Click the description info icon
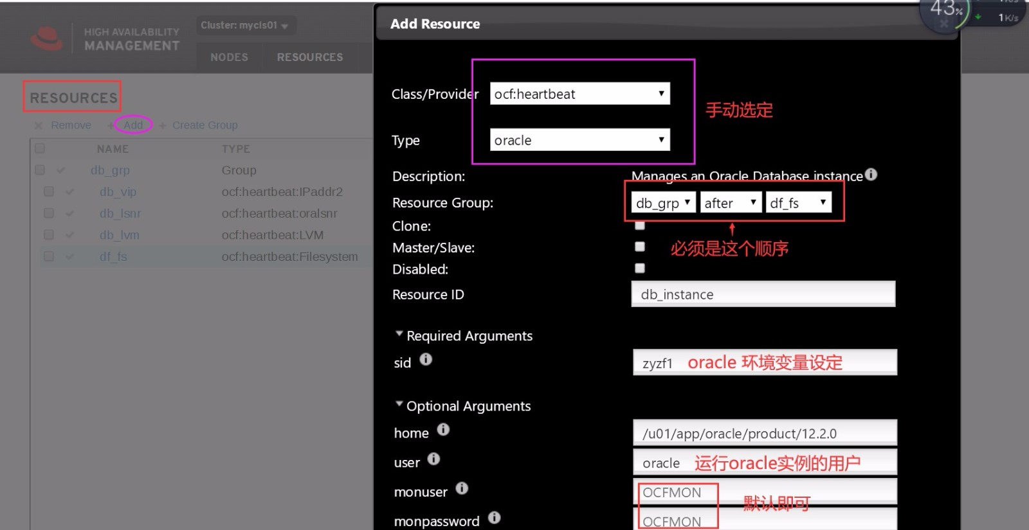This screenshot has height=530, width=1029. click(x=871, y=175)
